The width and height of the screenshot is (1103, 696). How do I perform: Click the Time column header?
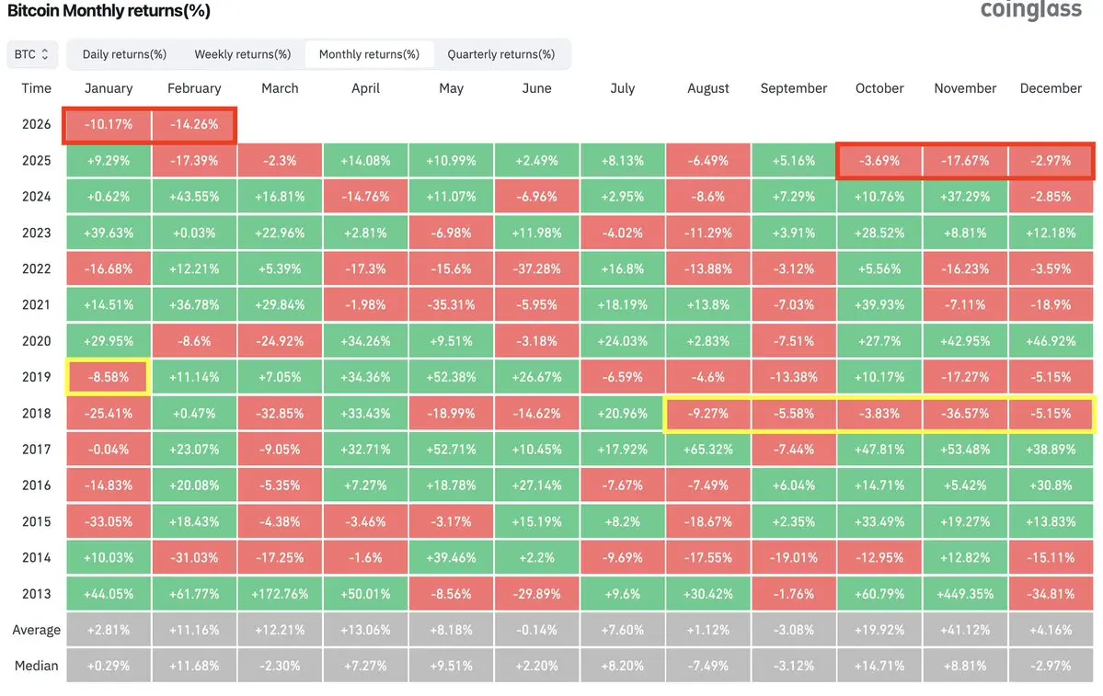click(37, 88)
